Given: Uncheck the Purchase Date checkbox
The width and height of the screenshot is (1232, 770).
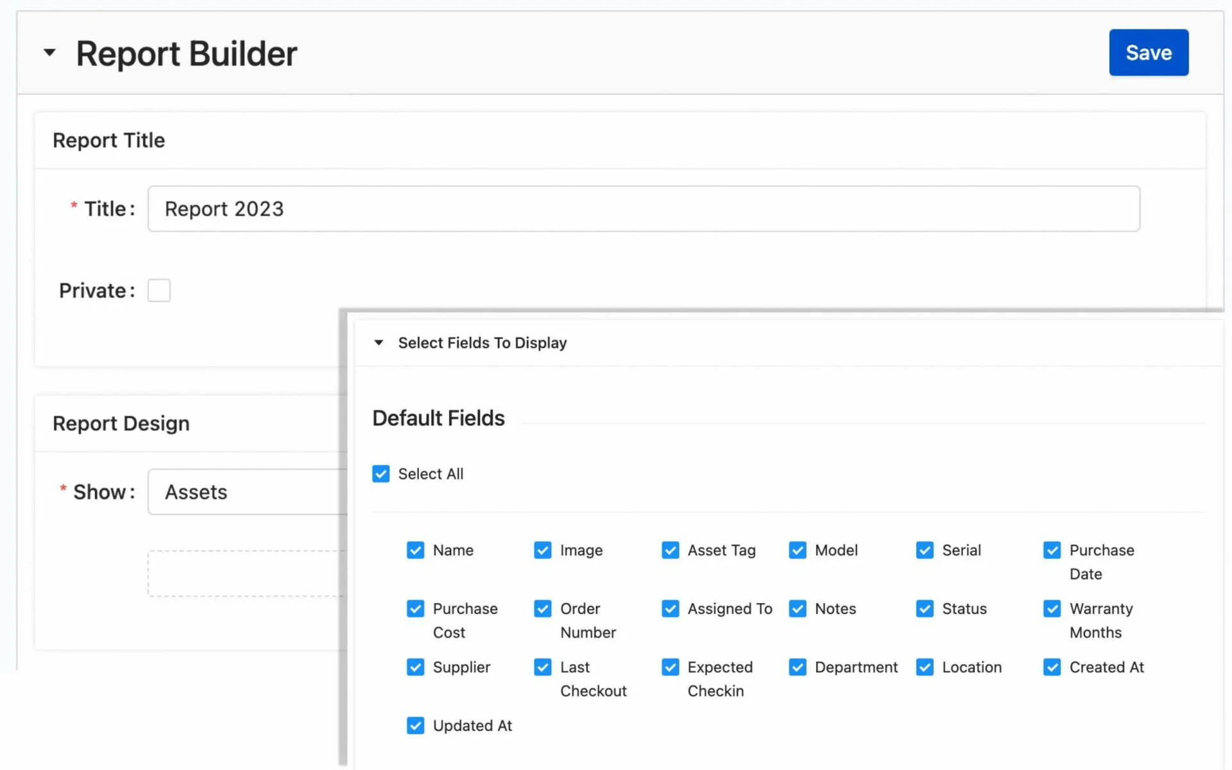Looking at the screenshot, I should (1052, 550).
